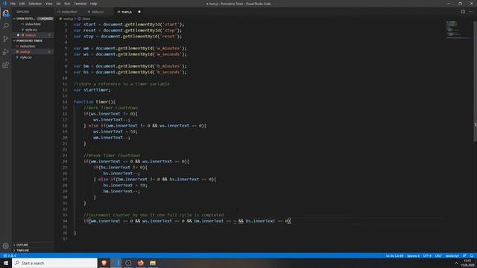The image size is (477, 268).
Task: Open the editor More Actions ellipsis
Action: (x=471, y=12)
